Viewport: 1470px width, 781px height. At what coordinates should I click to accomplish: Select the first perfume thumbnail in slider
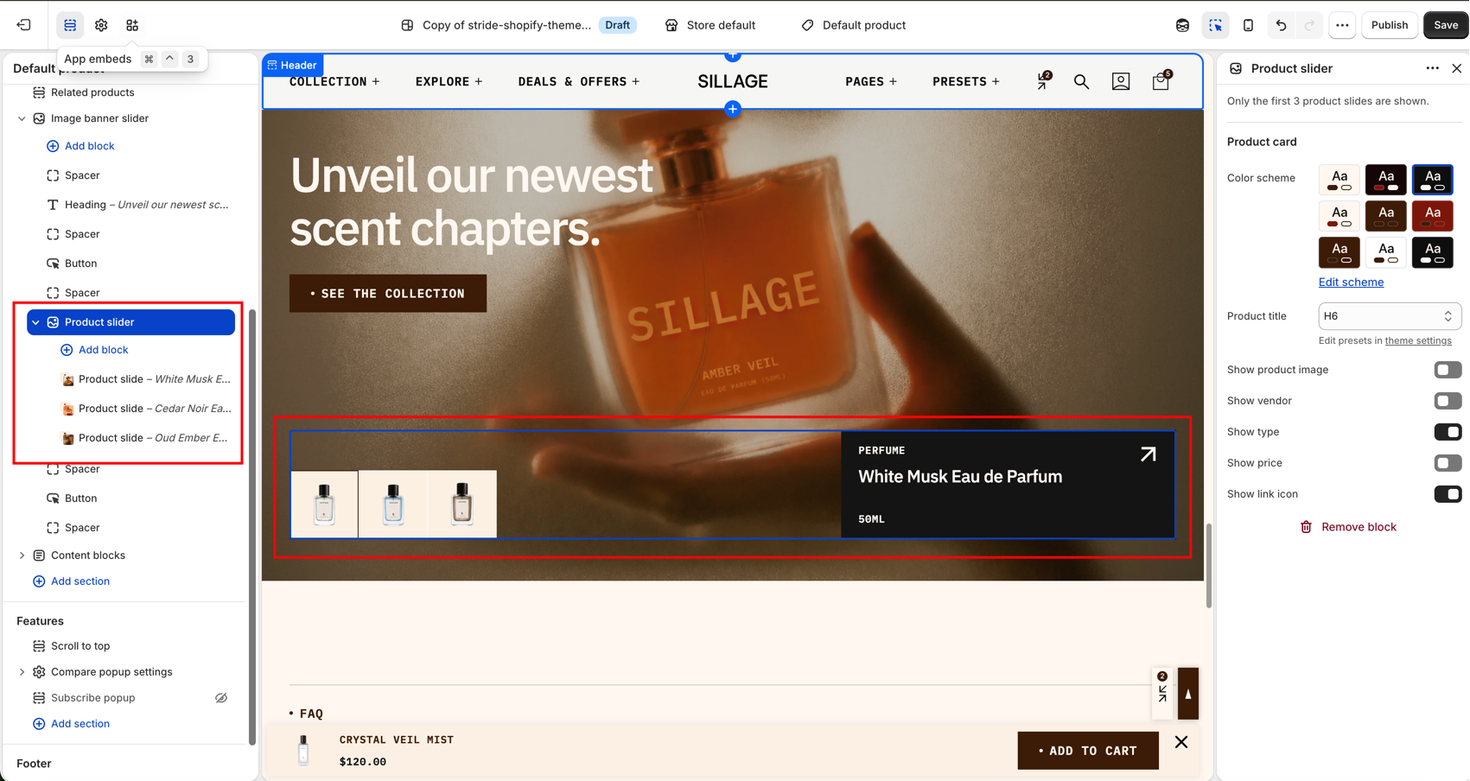[324, 505]
